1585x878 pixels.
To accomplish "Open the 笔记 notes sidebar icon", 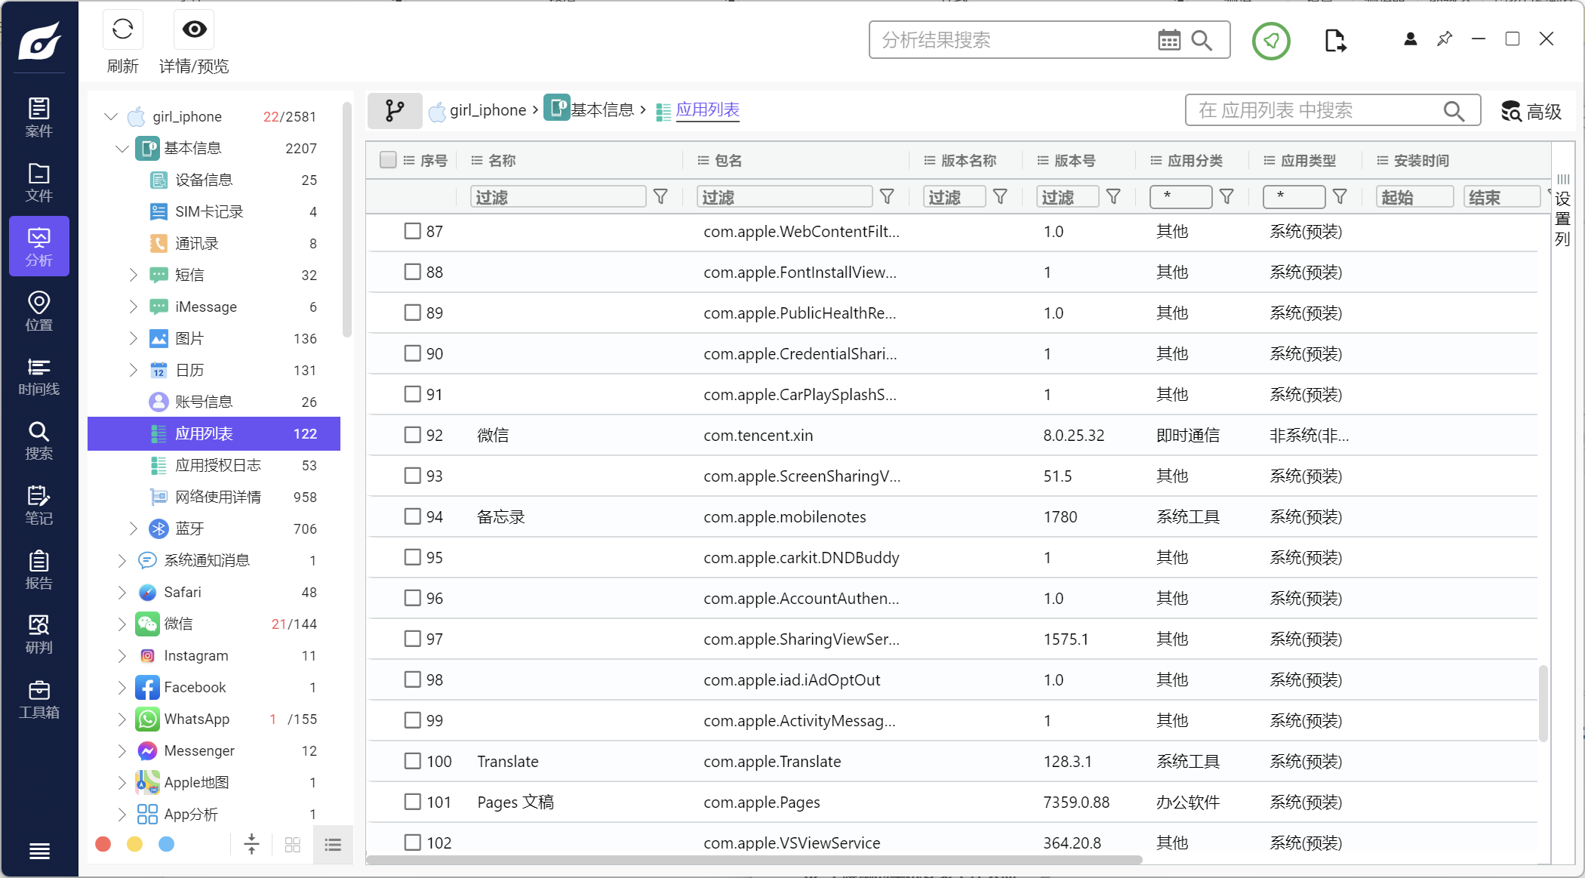I will [38, 505].
